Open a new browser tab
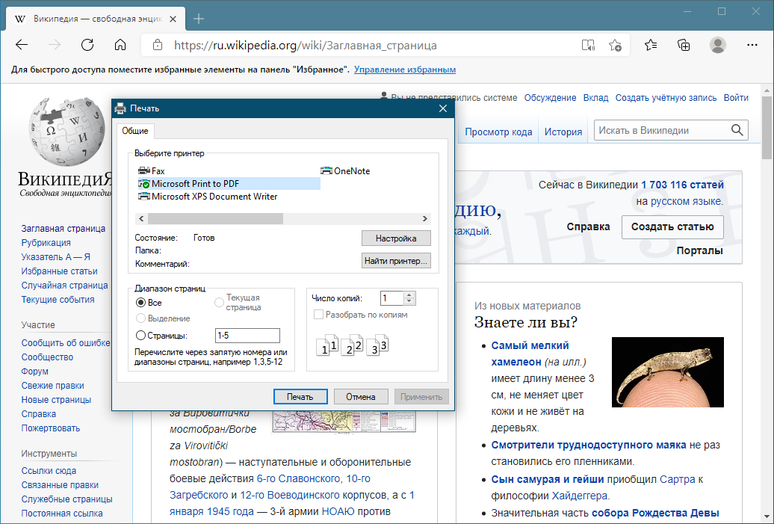 point(199,19)
